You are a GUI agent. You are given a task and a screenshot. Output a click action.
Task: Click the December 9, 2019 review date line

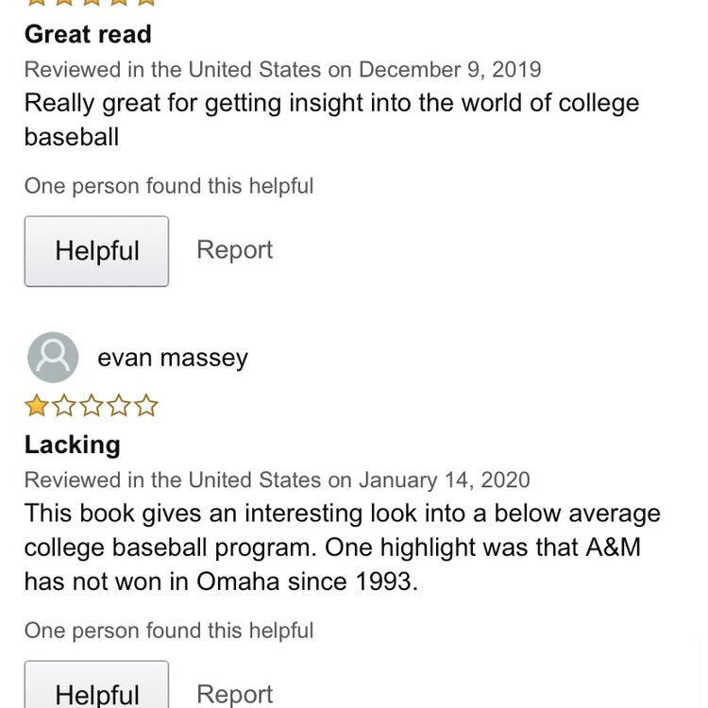282,70
